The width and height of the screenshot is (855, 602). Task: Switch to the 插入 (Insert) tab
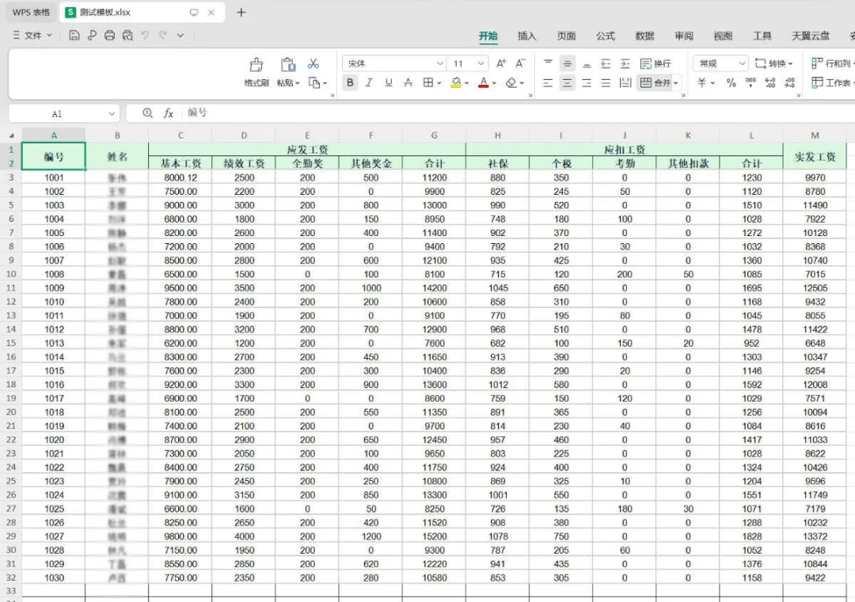click(526, 36)
